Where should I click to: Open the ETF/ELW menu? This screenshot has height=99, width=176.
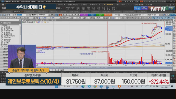61,5
